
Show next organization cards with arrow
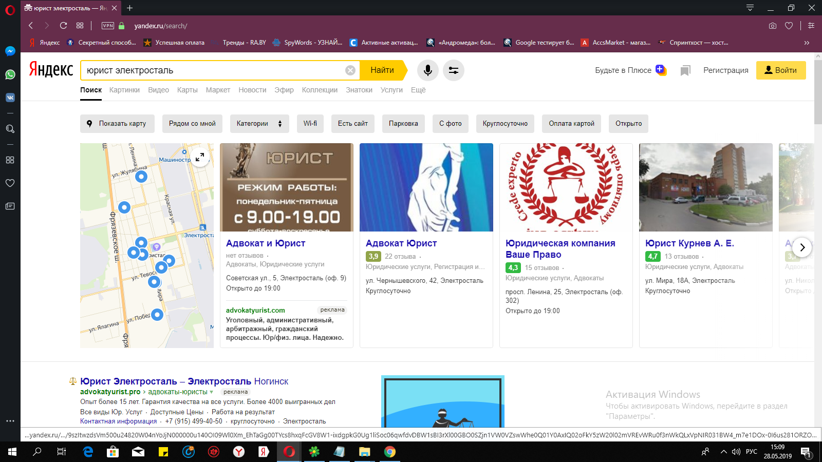coord(802,247)
